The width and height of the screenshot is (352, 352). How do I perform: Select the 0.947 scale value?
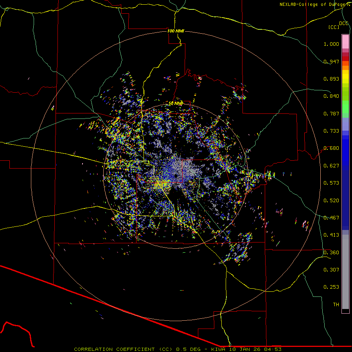click(331, 61)
